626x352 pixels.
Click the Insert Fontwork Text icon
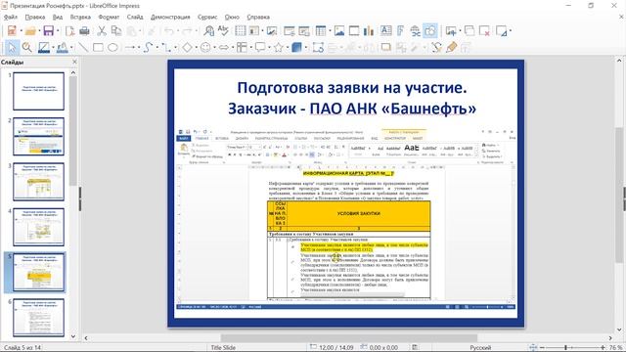(400, 30)
